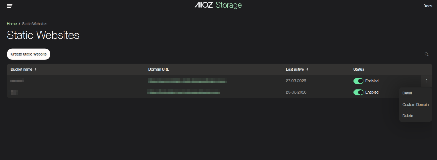The image size is (437, 160).
Task: Click the Create Static Website button
Action: click(x=29, y=54)
